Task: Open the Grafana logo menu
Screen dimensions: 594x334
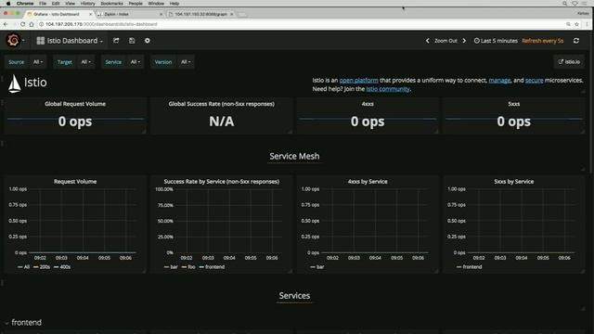Action: point(13,40)
